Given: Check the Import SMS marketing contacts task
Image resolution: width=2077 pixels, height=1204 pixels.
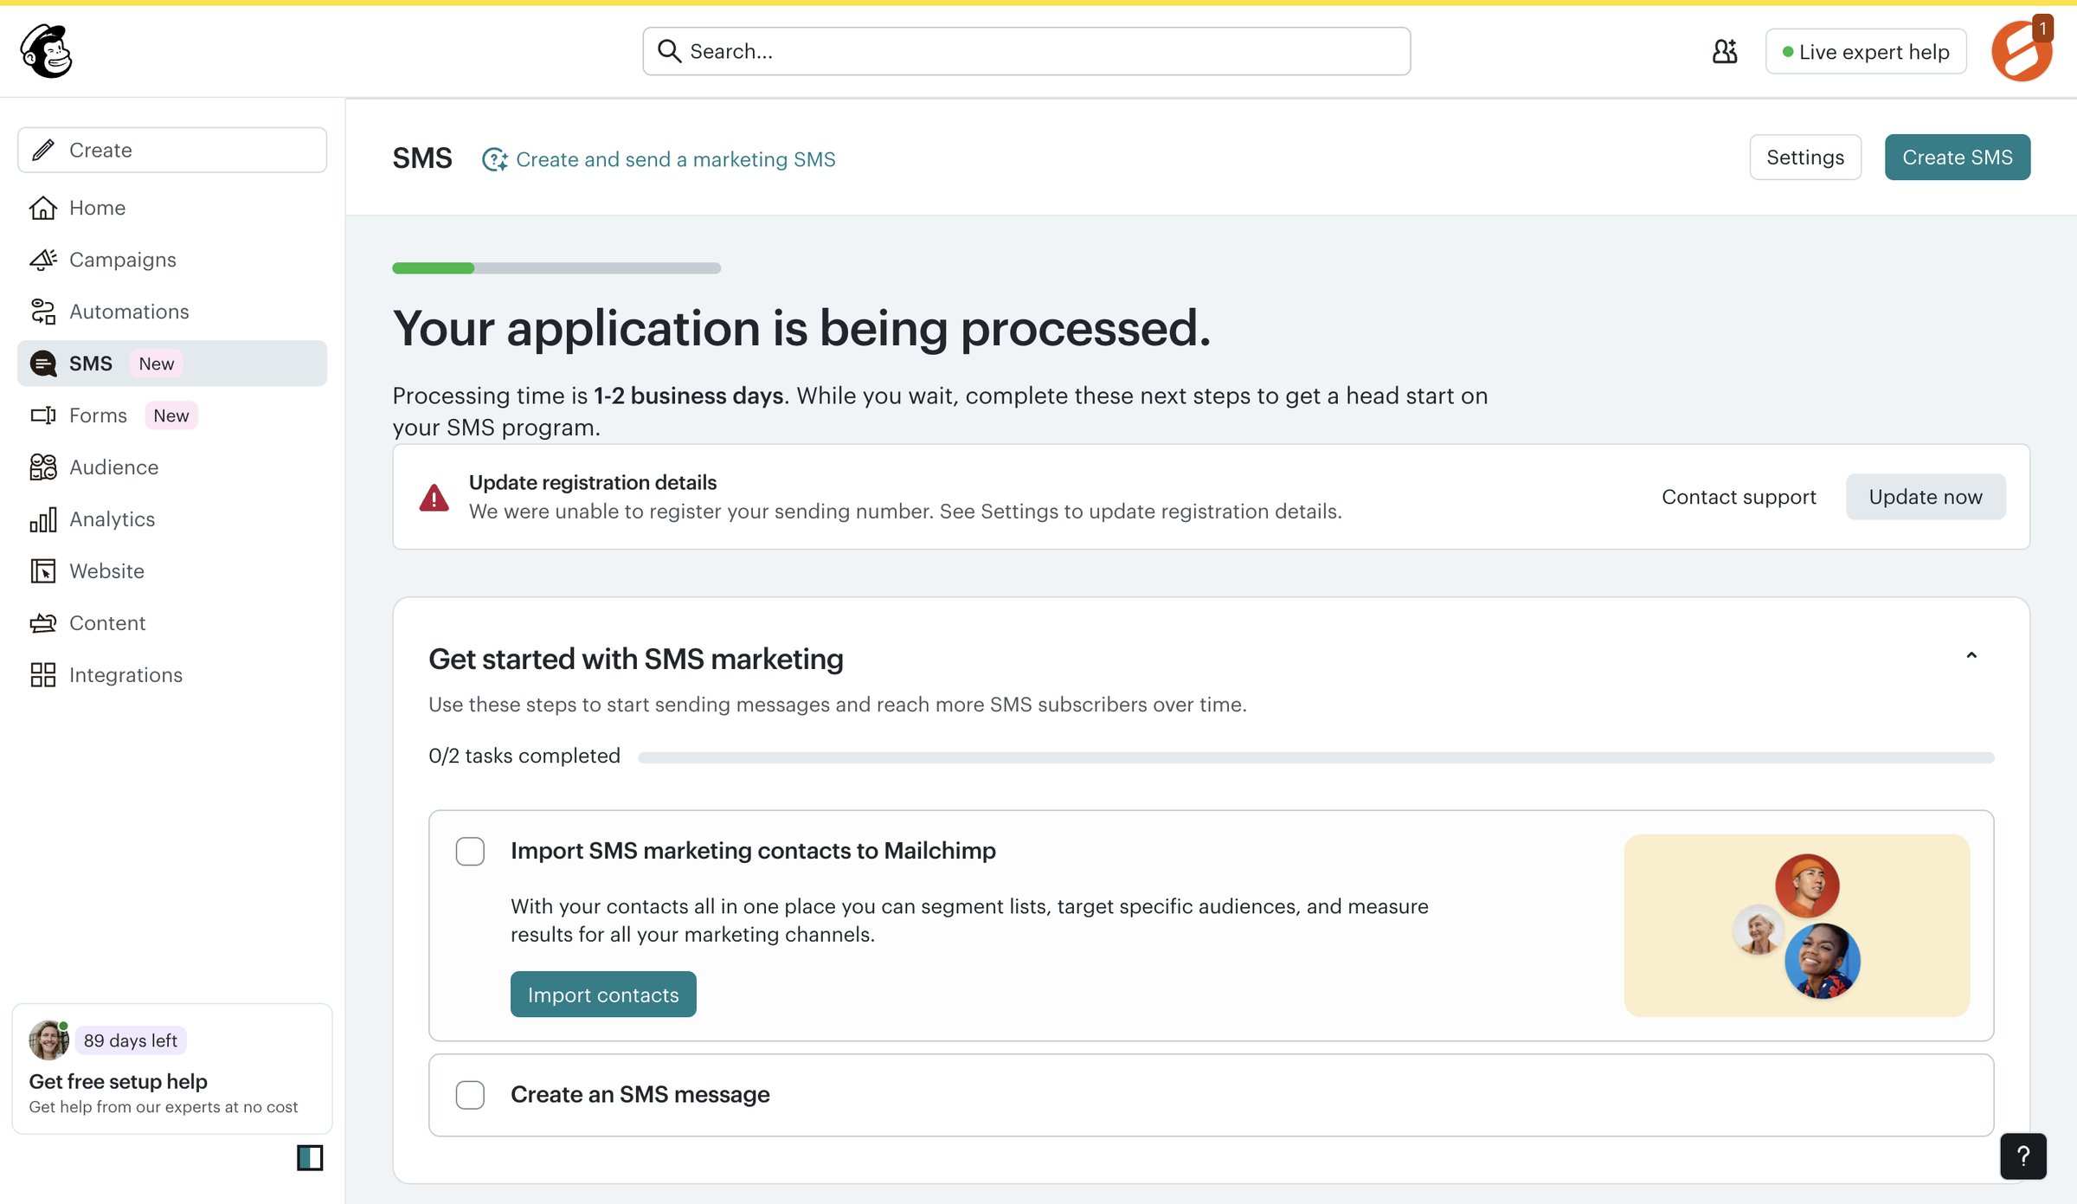Looking at the screenshot, I should pos(470,852).
